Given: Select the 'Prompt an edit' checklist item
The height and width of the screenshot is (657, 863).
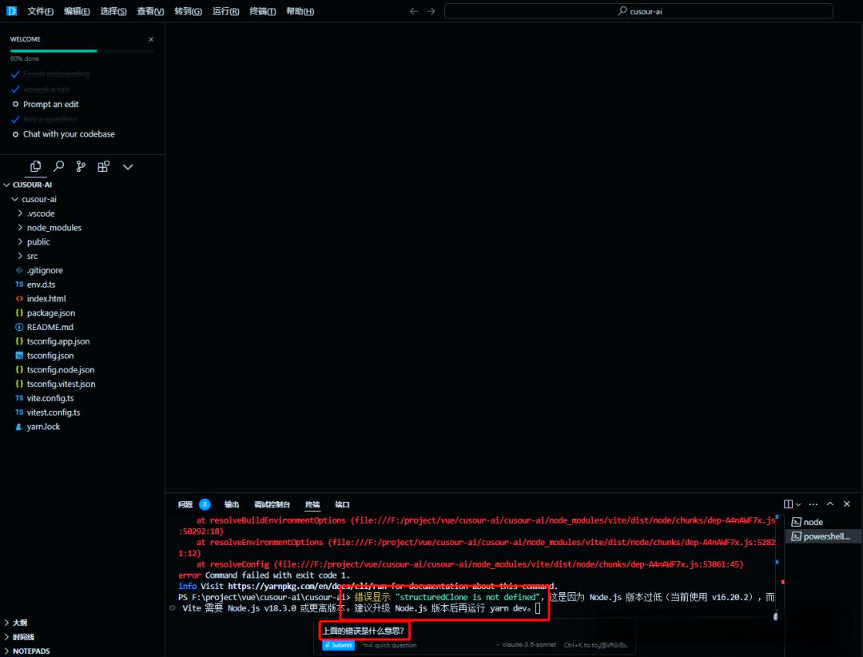Looking at the screenshot, I should 50,105.
